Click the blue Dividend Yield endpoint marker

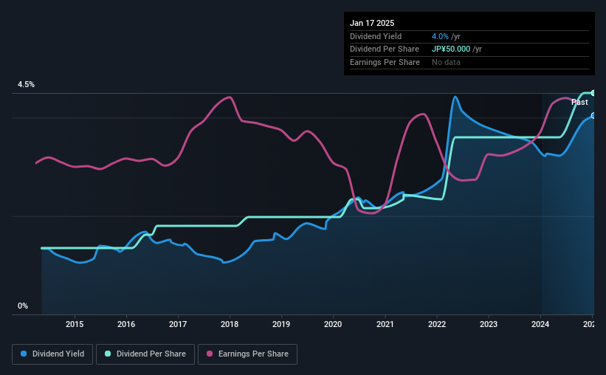[593, 116]
